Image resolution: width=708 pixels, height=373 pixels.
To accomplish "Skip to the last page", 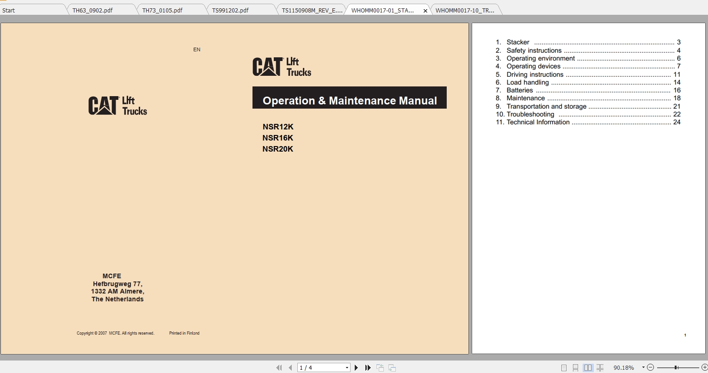I will (x=368, y=367).
